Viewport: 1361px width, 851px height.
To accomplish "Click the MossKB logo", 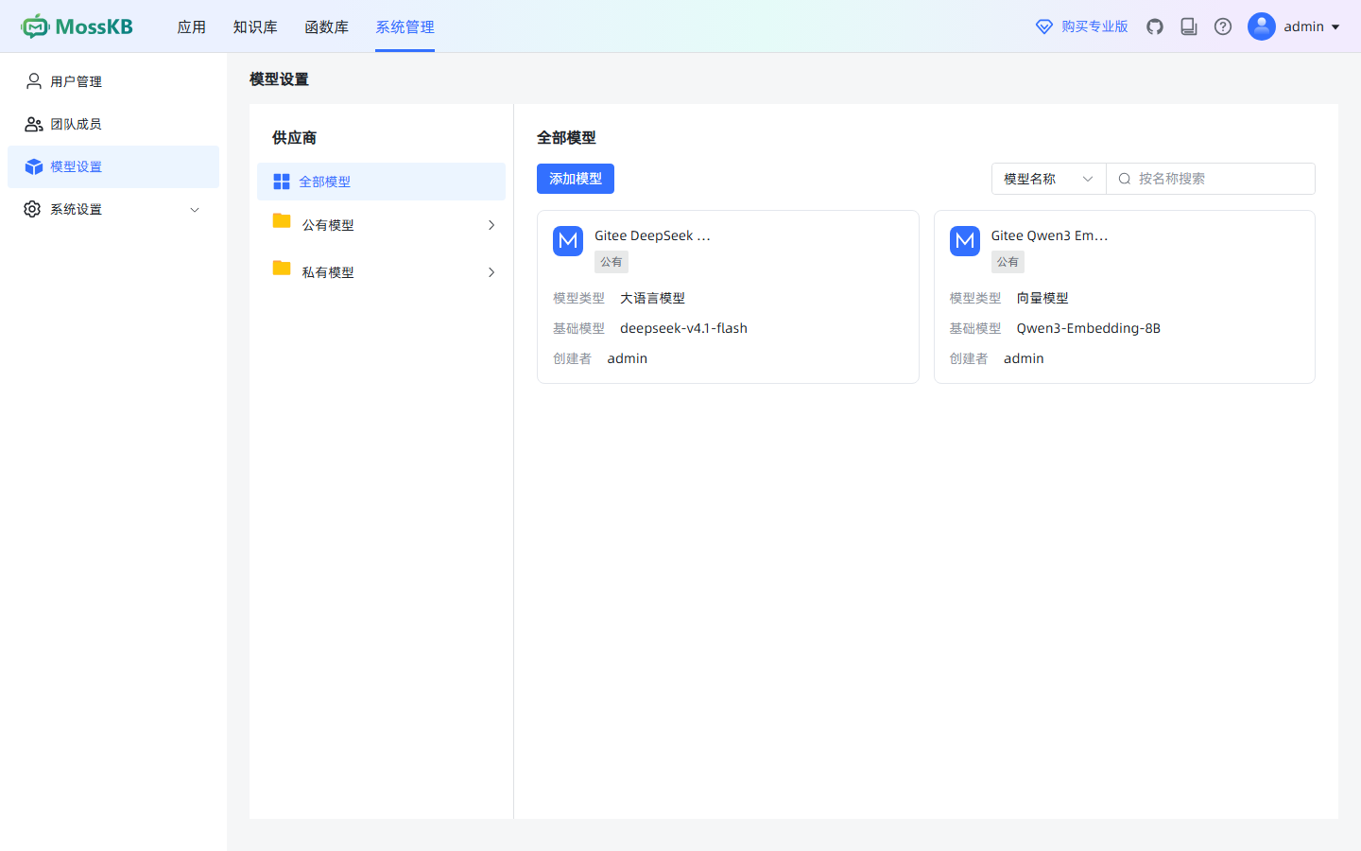I will 77,26.
